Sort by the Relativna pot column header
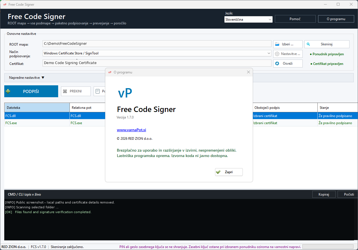This screenshot has width=358, height=250. click(87, 108)
